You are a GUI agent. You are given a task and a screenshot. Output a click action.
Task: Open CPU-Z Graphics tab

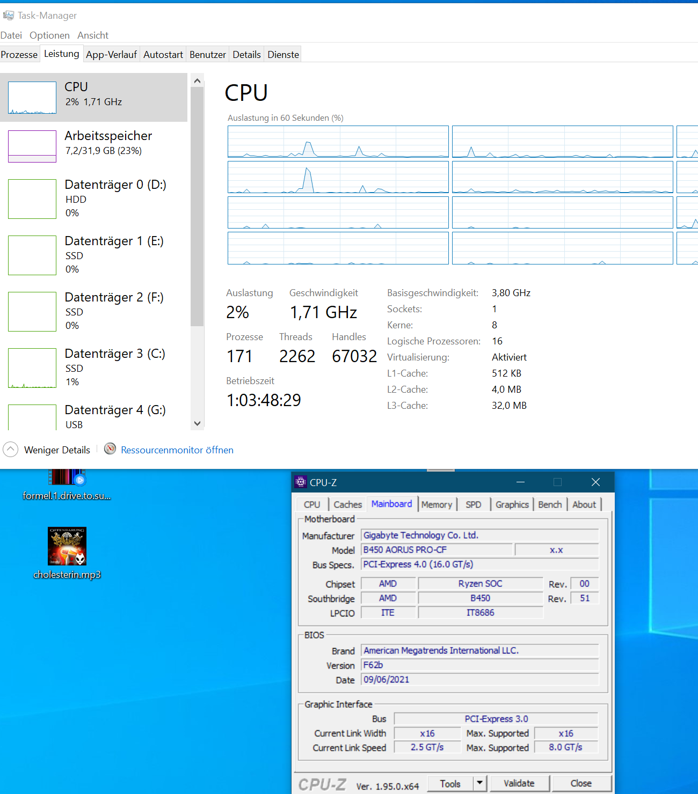[x=512, y=504]
